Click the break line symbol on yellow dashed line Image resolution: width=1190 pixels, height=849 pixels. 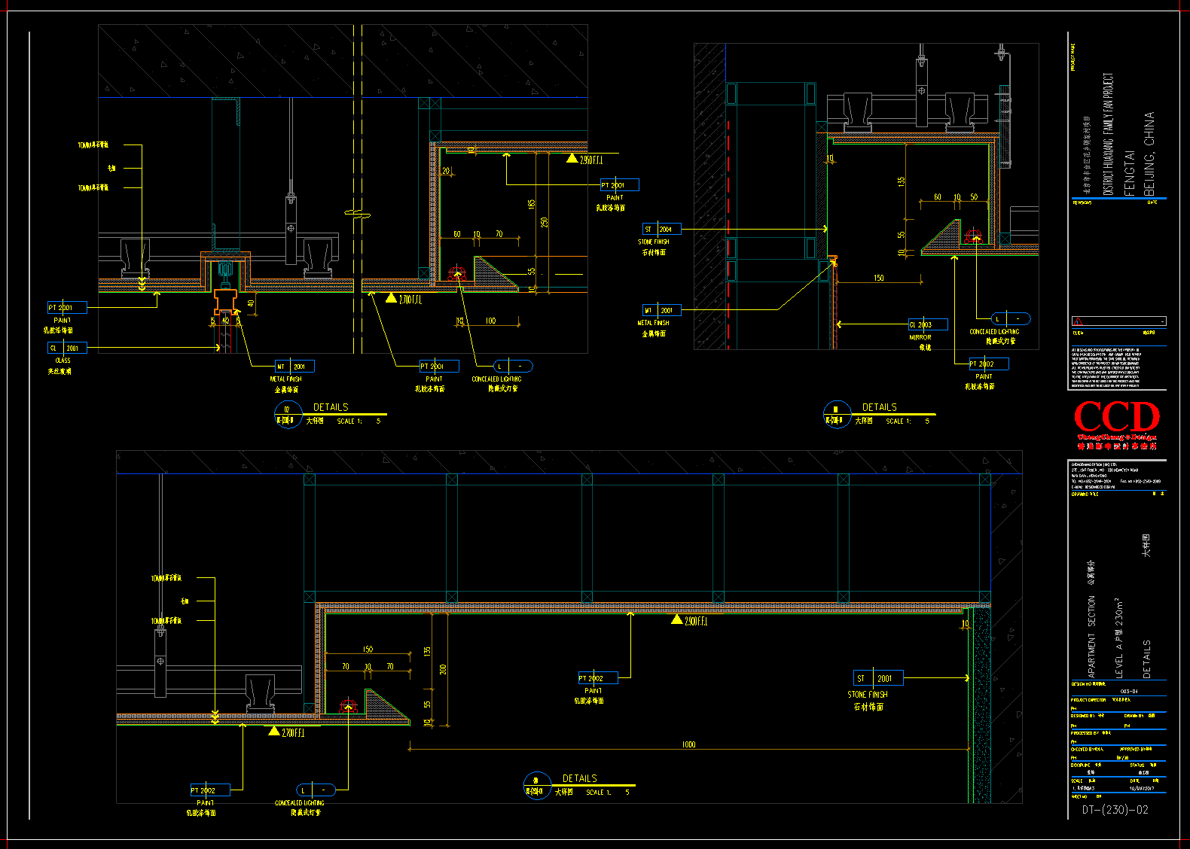[357, 214]
